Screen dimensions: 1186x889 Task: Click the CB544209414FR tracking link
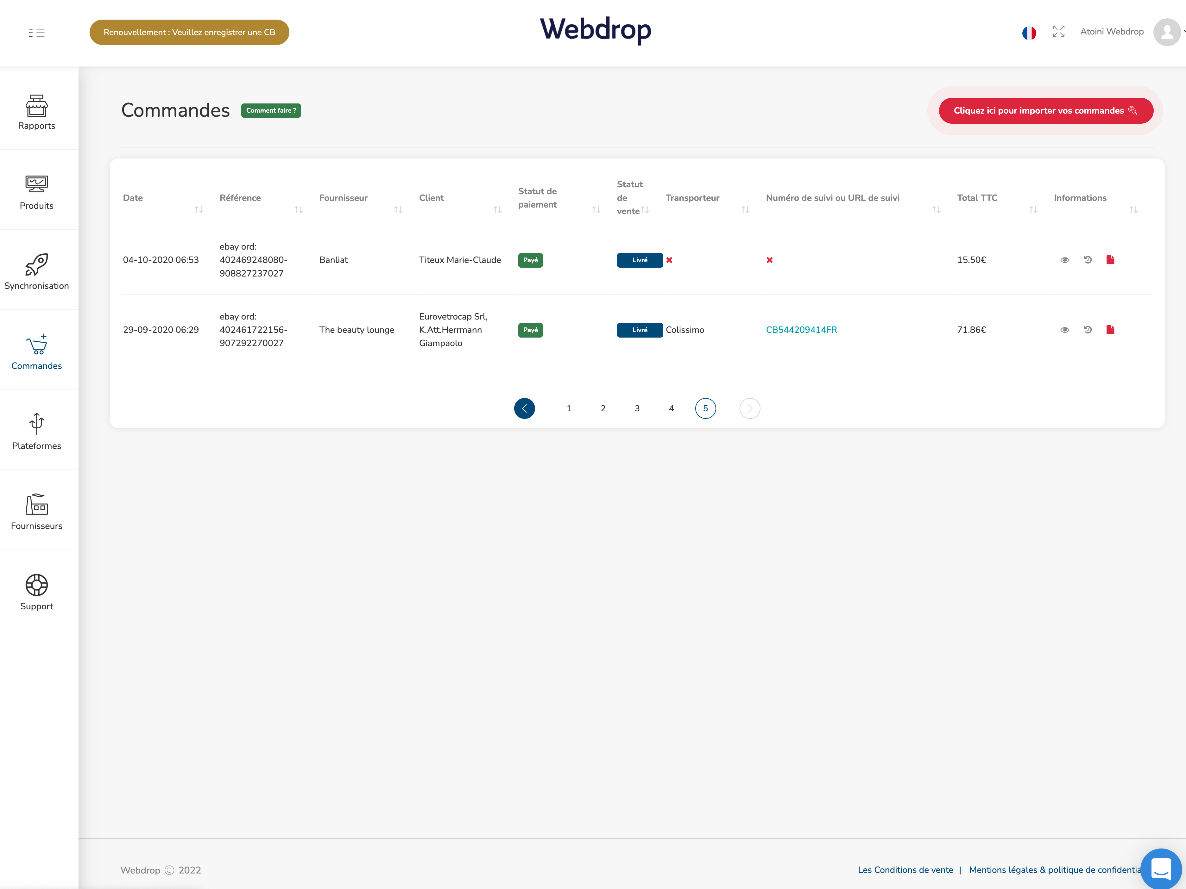pos(801,330)
